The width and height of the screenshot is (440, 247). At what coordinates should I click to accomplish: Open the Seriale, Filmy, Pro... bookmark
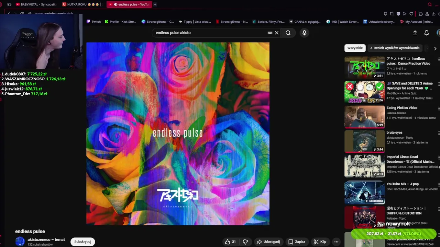tap(268, 22)
